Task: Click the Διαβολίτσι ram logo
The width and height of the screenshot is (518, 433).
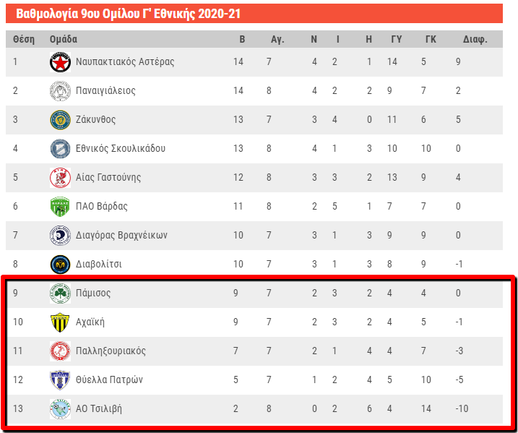Action: point(60,265)
